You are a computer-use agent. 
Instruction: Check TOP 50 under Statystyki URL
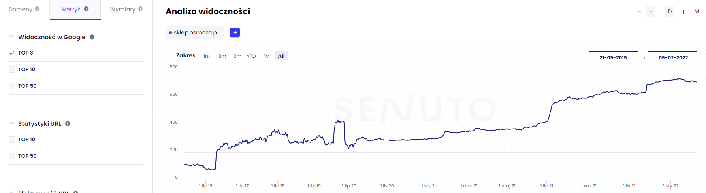click(12, 156)
